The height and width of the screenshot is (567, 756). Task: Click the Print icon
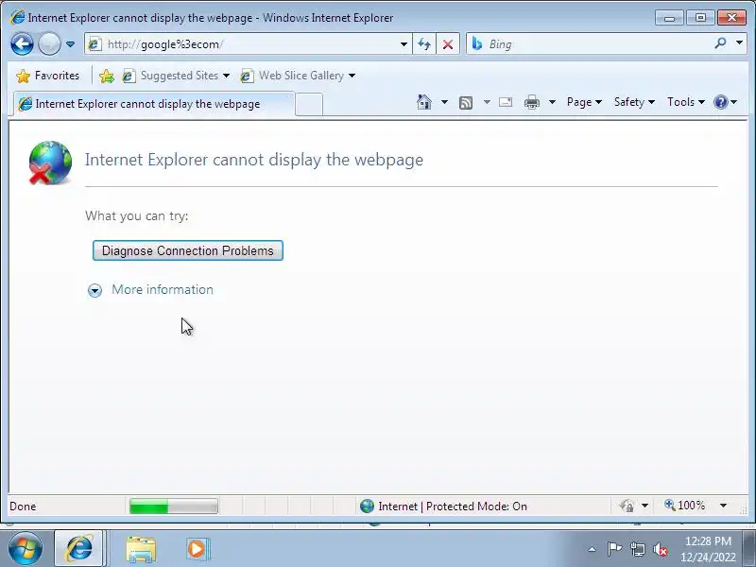pyautogui.click(x=532, y=102)
